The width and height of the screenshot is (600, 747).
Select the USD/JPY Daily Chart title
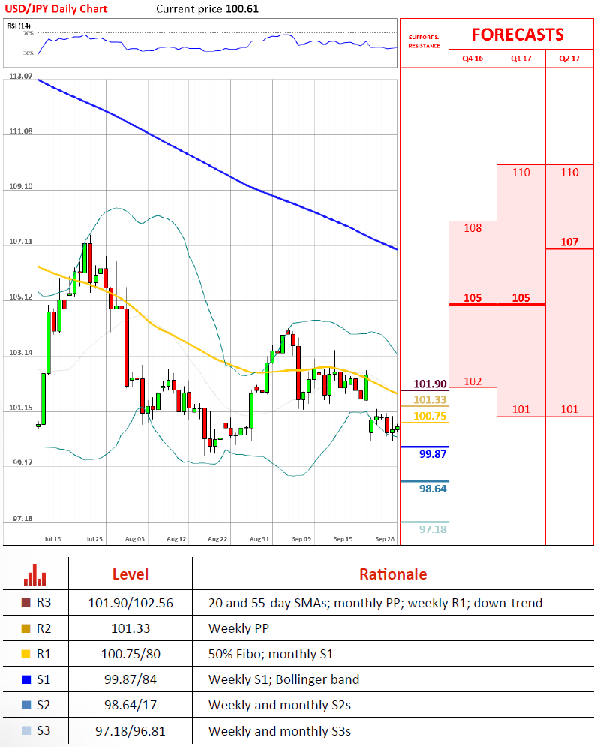56,8
